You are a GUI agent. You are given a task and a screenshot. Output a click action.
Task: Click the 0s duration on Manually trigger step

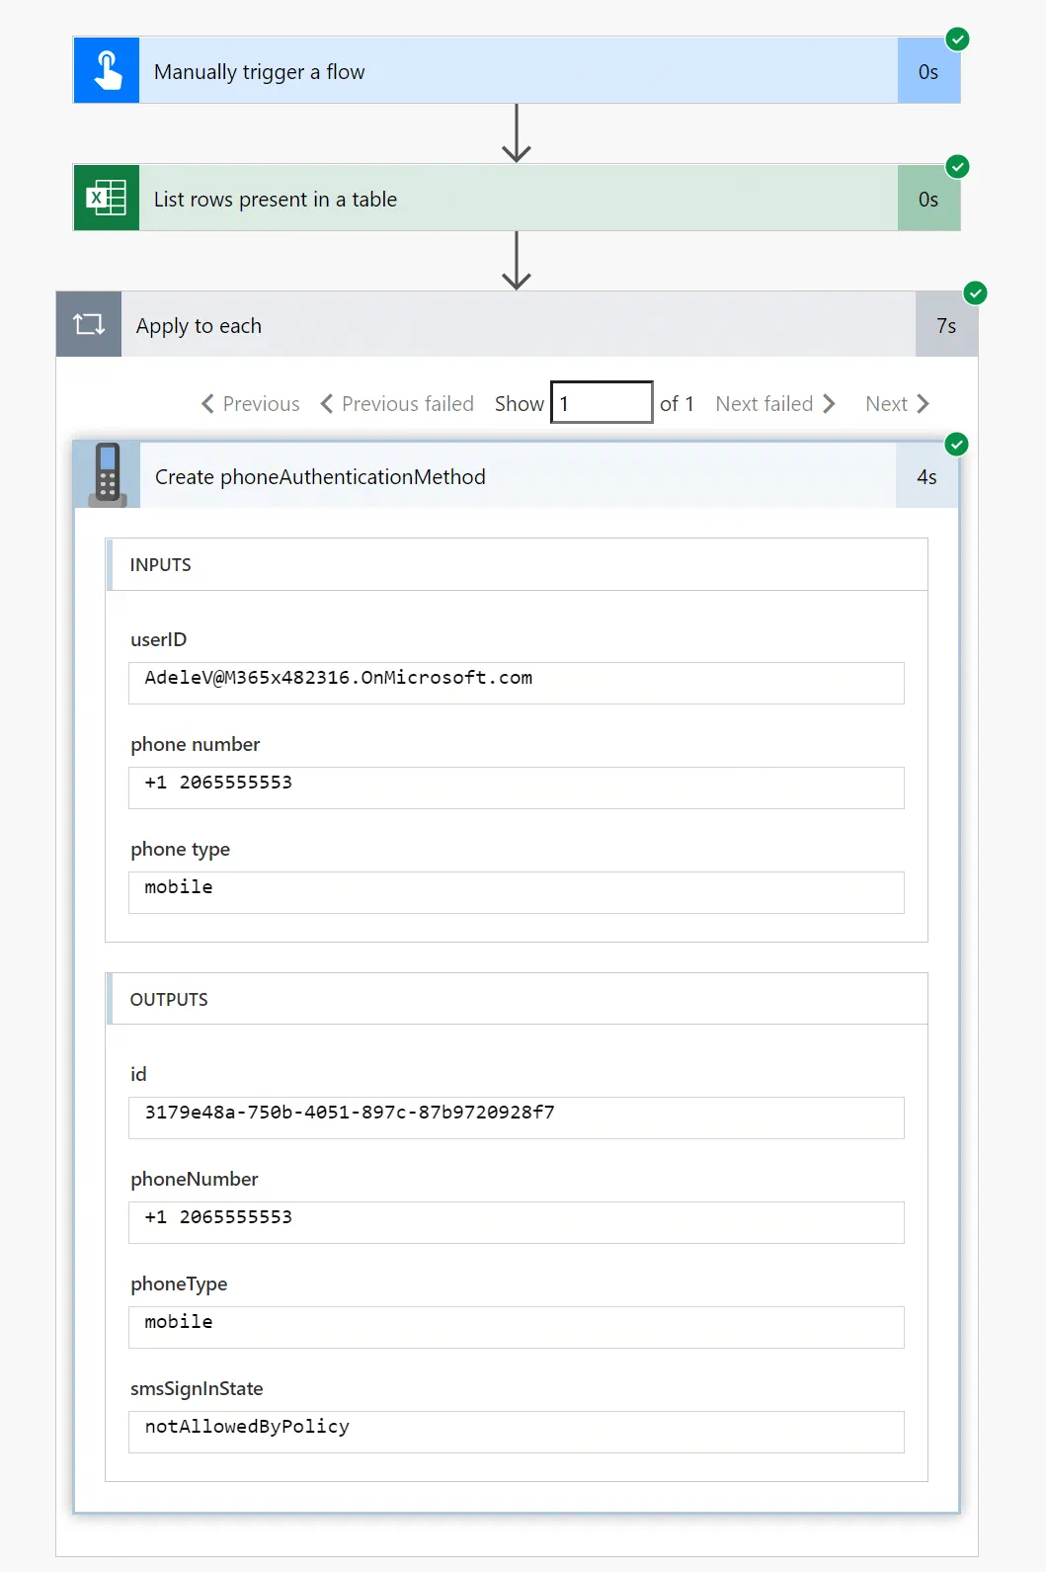(x=928, y=71)
